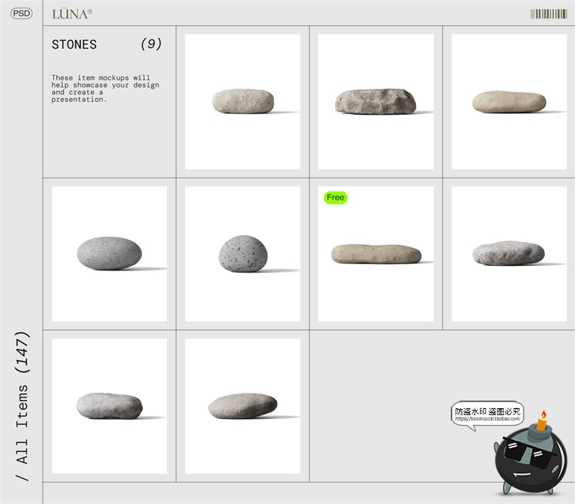Click the (9) item count
This screenshot has height=504, width=575.
151,44
